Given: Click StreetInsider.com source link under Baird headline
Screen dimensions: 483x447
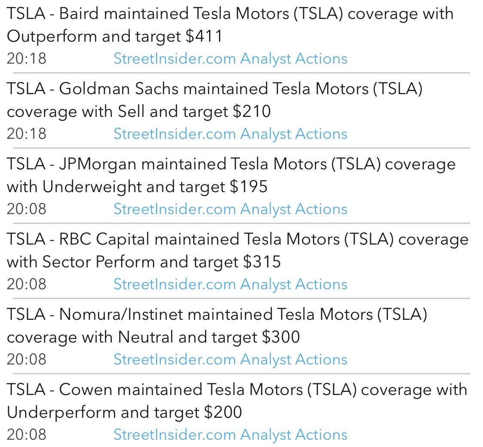Looking at the screenshot, I should click(x=230, y=58).
